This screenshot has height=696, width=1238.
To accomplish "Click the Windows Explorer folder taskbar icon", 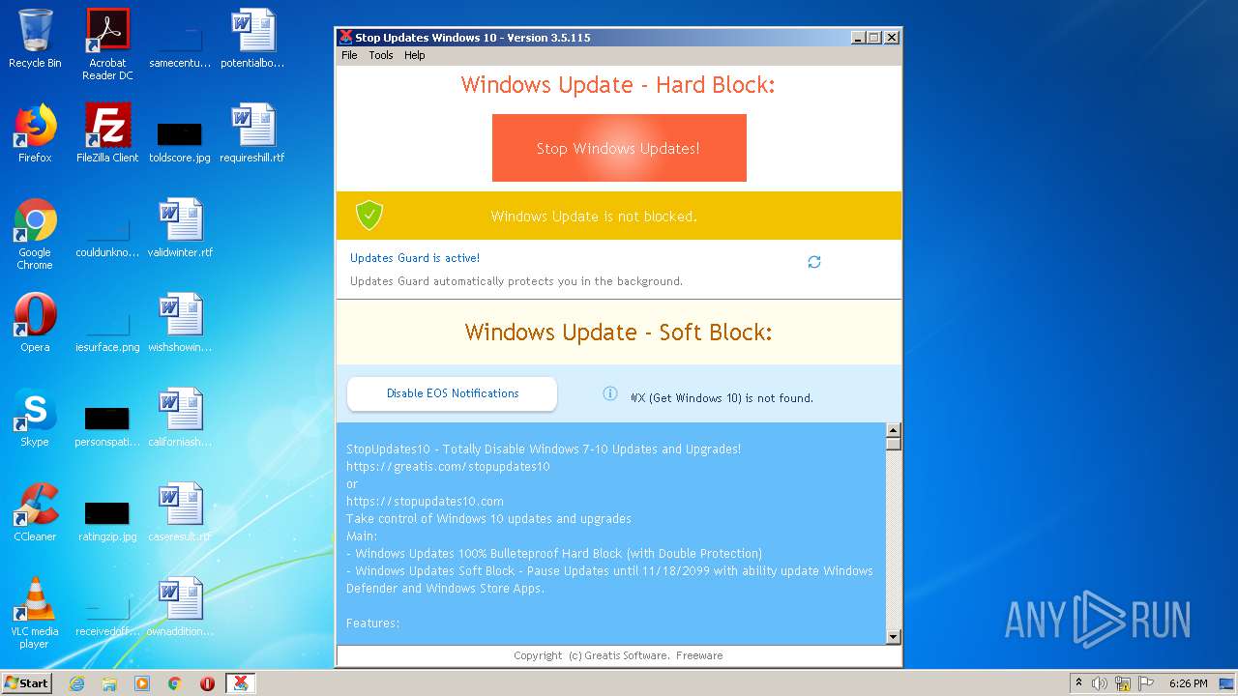I will point(109,683).
